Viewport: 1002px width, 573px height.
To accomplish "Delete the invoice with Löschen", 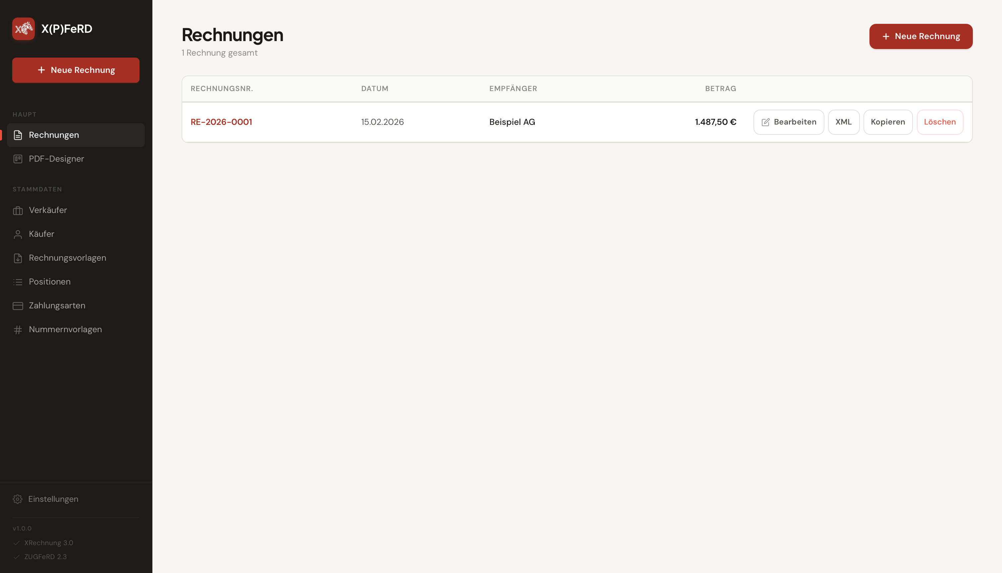I will 940,122.
